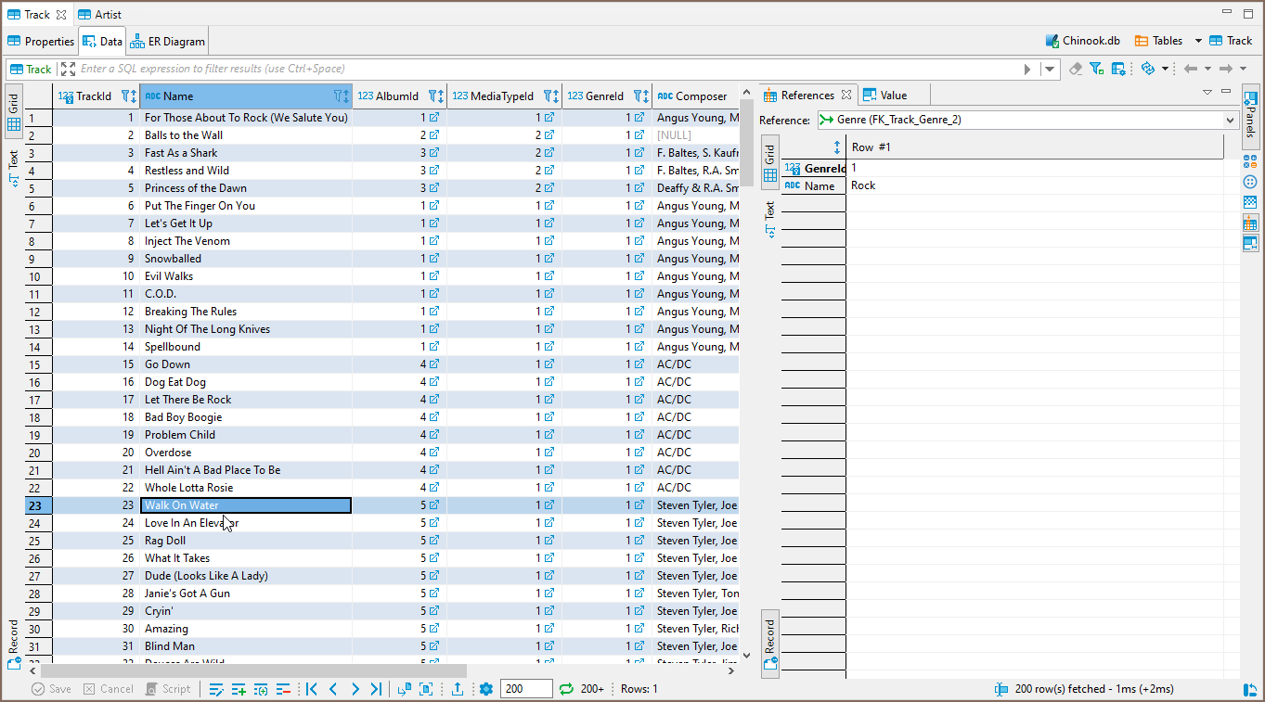Click the funnel custom filters icon
This screenshot has height=702, width=1265.
[x=1096, y=69]
